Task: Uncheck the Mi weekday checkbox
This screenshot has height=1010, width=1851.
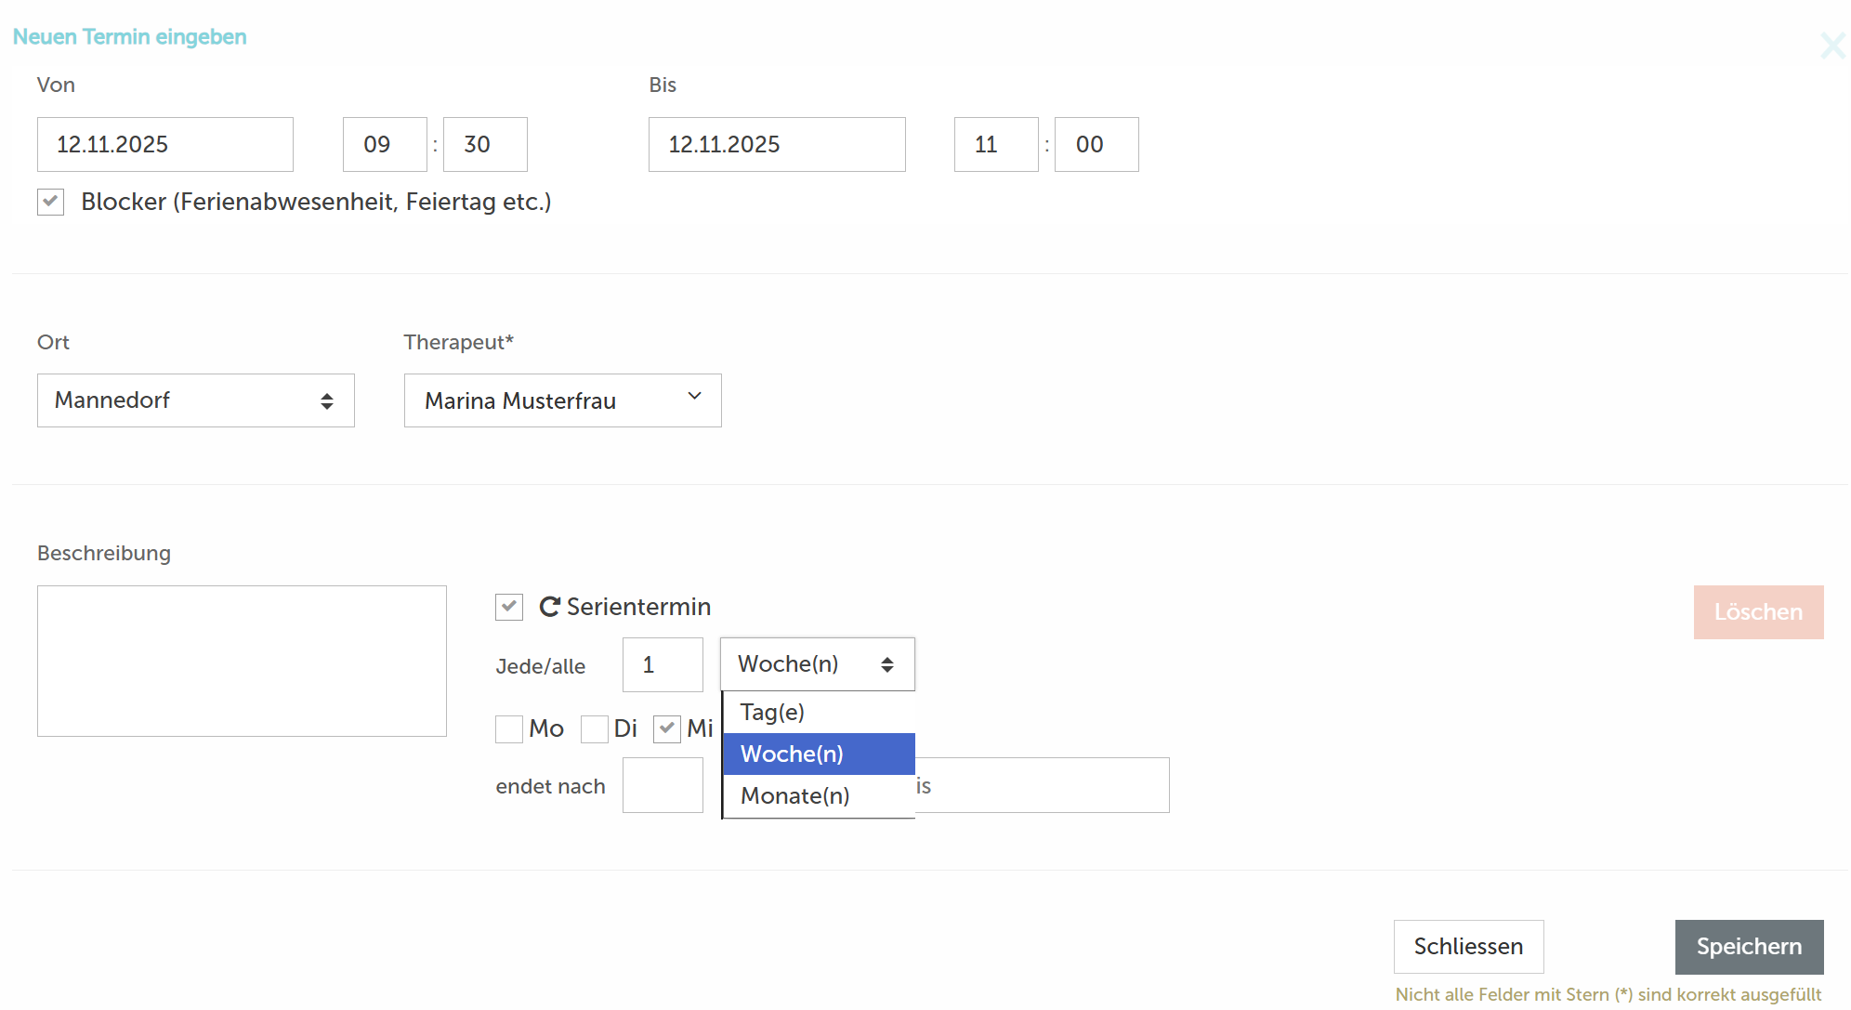Action: pyautogui.click(x=667, y=729)
